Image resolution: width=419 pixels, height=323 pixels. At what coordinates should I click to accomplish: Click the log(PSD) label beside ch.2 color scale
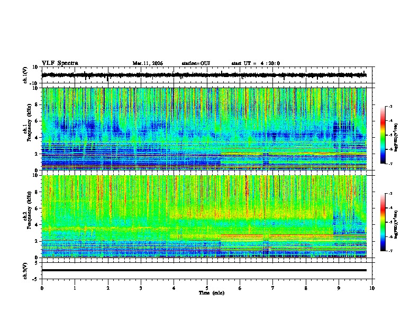coord(396,224)
